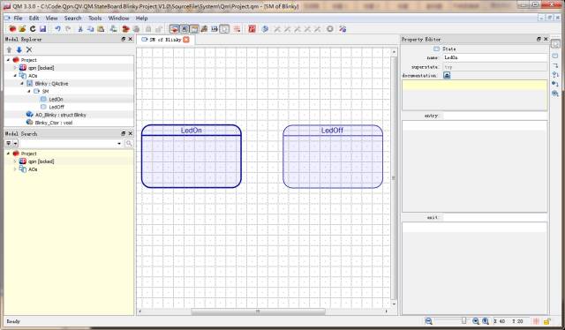Image resolution: width=565 pixels, height=330 pixels.
Task: Click the delete X icon in Model Explorer
Action: 29,49
